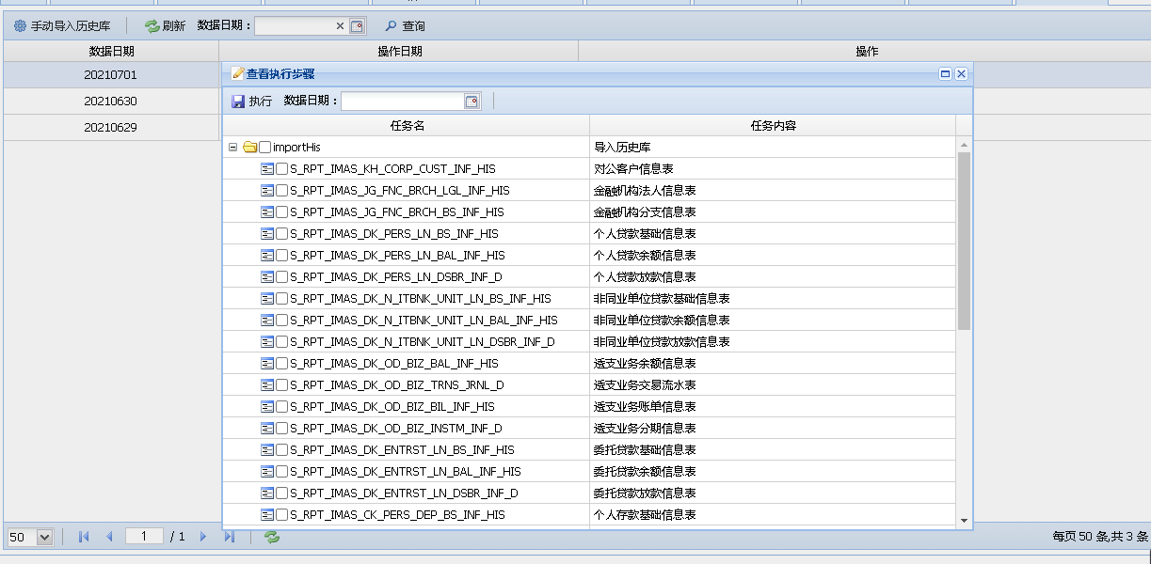Collapse the importHis tree node
The height and width of the screenshot is (564, 1151).
(232, 148)
